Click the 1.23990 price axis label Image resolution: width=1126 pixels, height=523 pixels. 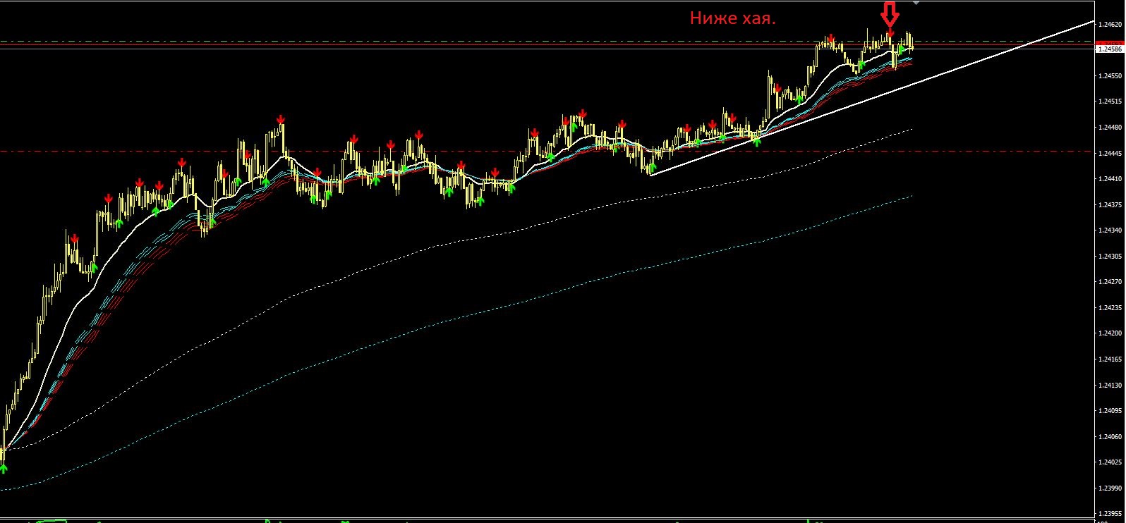pos(1110,488)
